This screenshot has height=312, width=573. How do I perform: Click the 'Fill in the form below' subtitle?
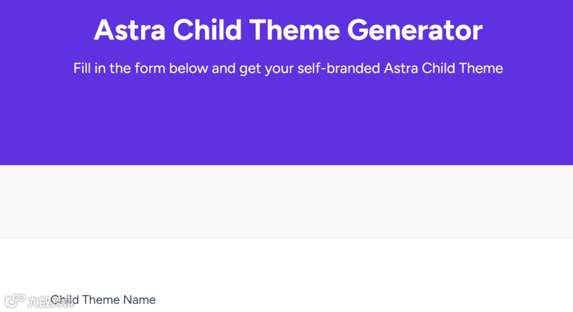coord(288,68)
